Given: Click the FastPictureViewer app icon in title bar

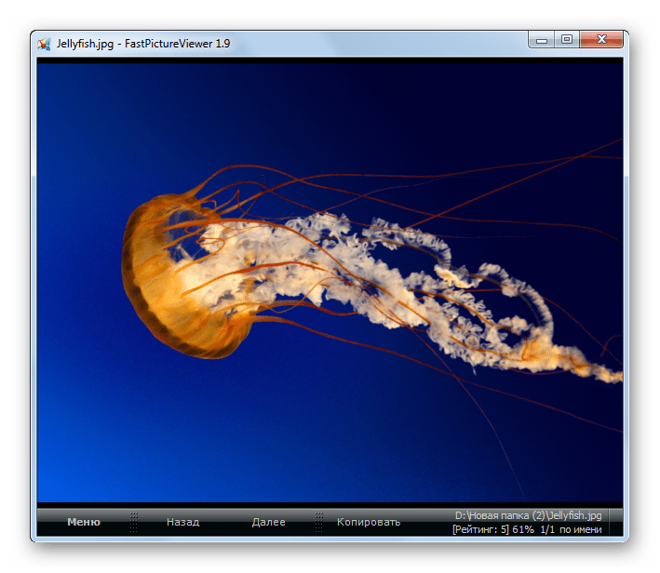Looking at the screenshot, I should pyautogui.click(x=44, y=44).
